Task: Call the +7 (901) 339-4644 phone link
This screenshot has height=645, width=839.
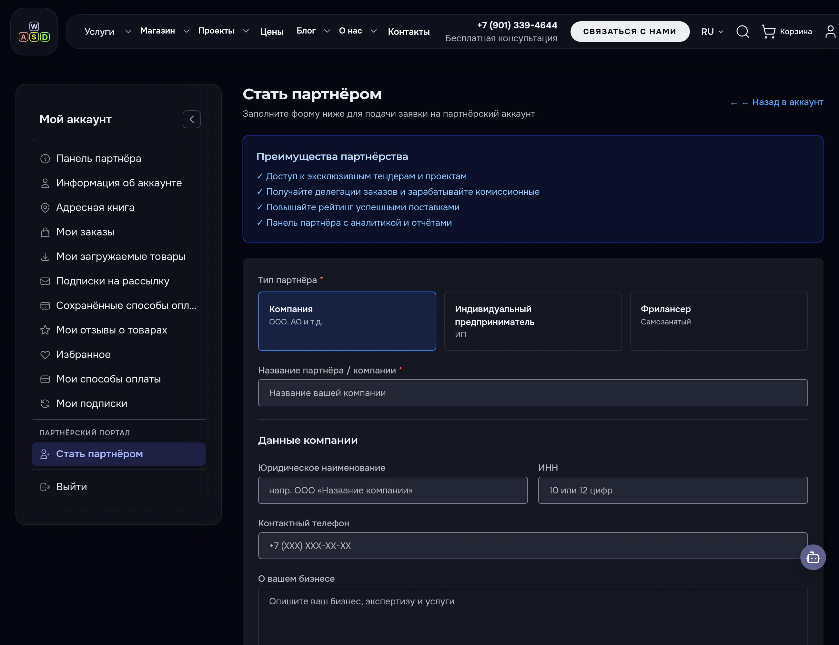Action: 517,25
